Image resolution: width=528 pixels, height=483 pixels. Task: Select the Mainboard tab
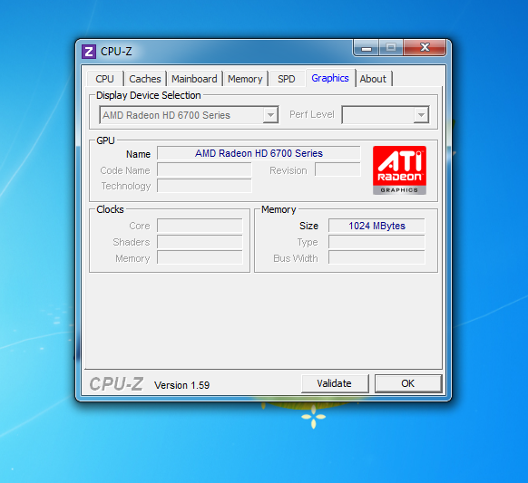[194, 79]
